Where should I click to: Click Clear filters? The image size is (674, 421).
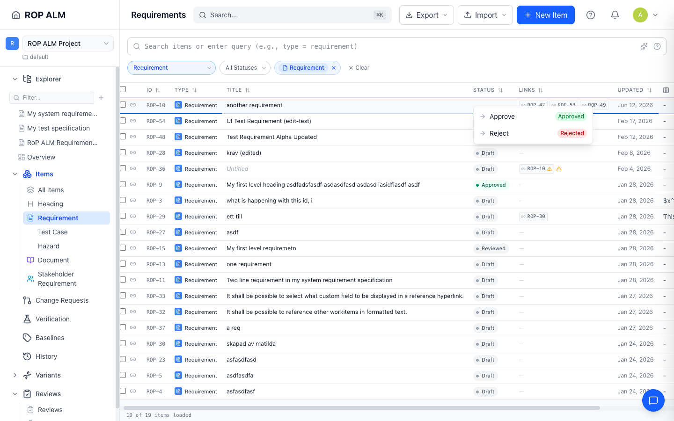[x=359, y=68]
